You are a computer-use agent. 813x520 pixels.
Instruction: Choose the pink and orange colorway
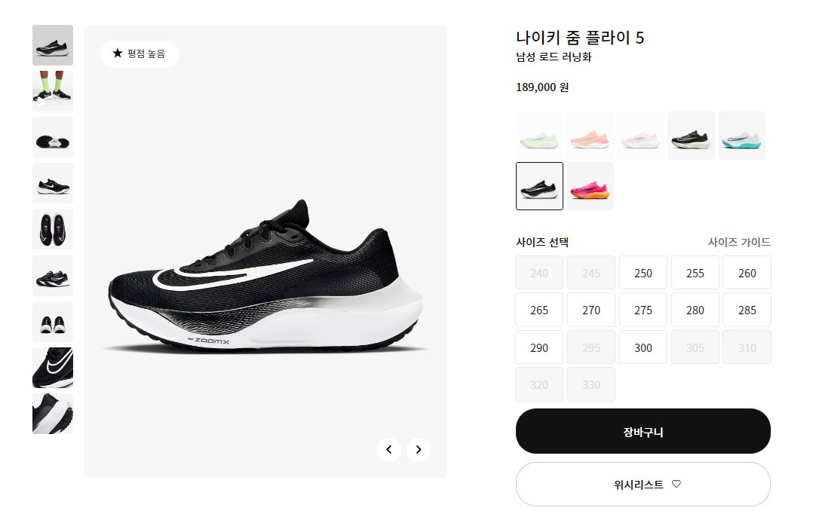(590, 186)
